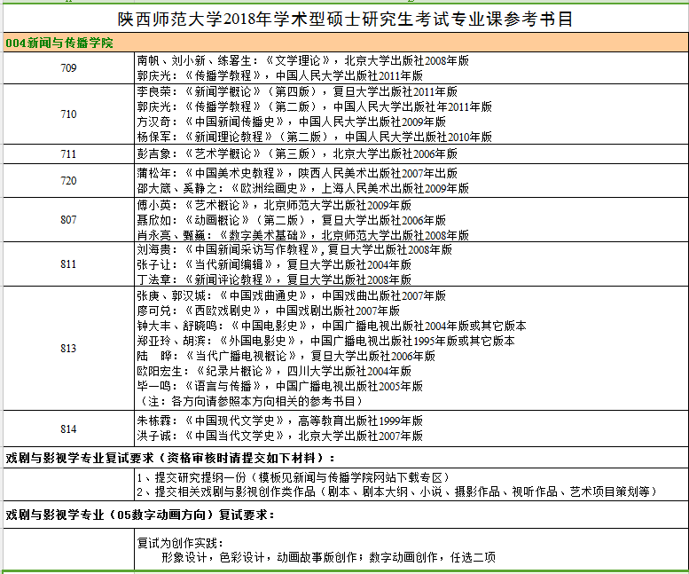Click the line 复试为创作实践:
The height and width of the screenshot is (574, 689).
coord(180,543)
